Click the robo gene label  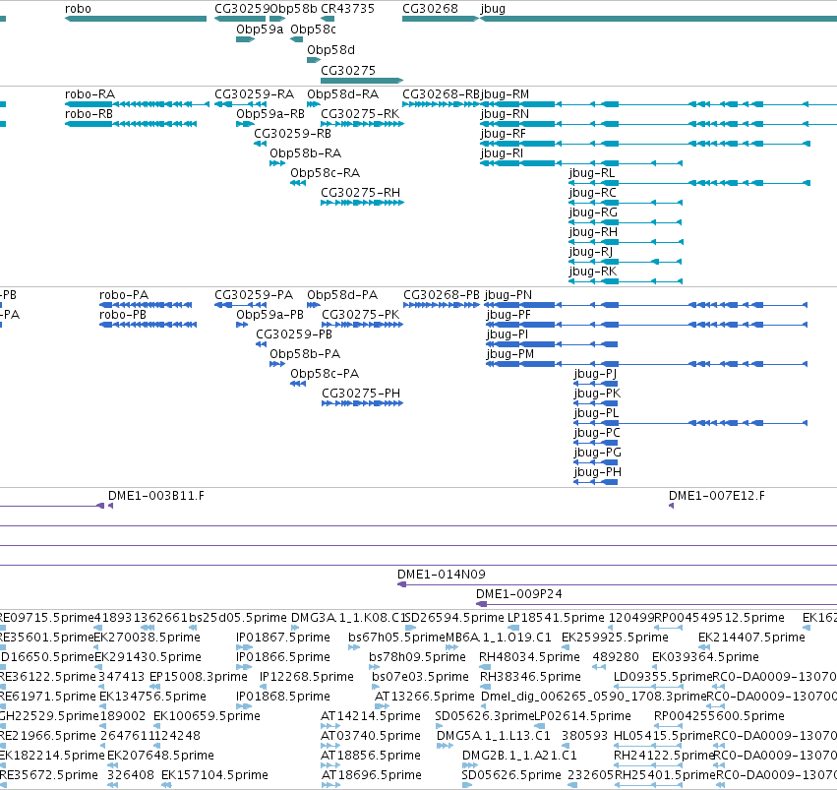coord(78,9)
